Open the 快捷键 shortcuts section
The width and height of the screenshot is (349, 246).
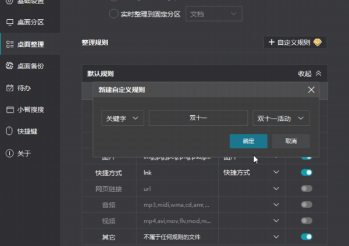pyautogui.click(x=27, y=131)
